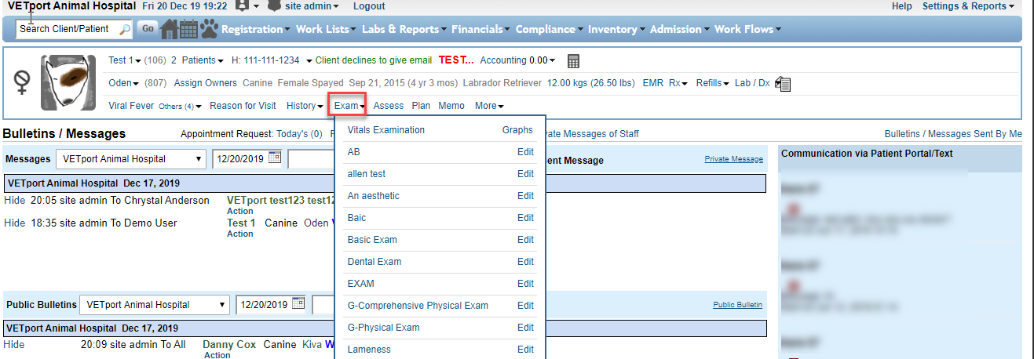Viewport: 1034px width, 359px height.
Task: Open Messages date calendar picker icon
Action: 274,158
